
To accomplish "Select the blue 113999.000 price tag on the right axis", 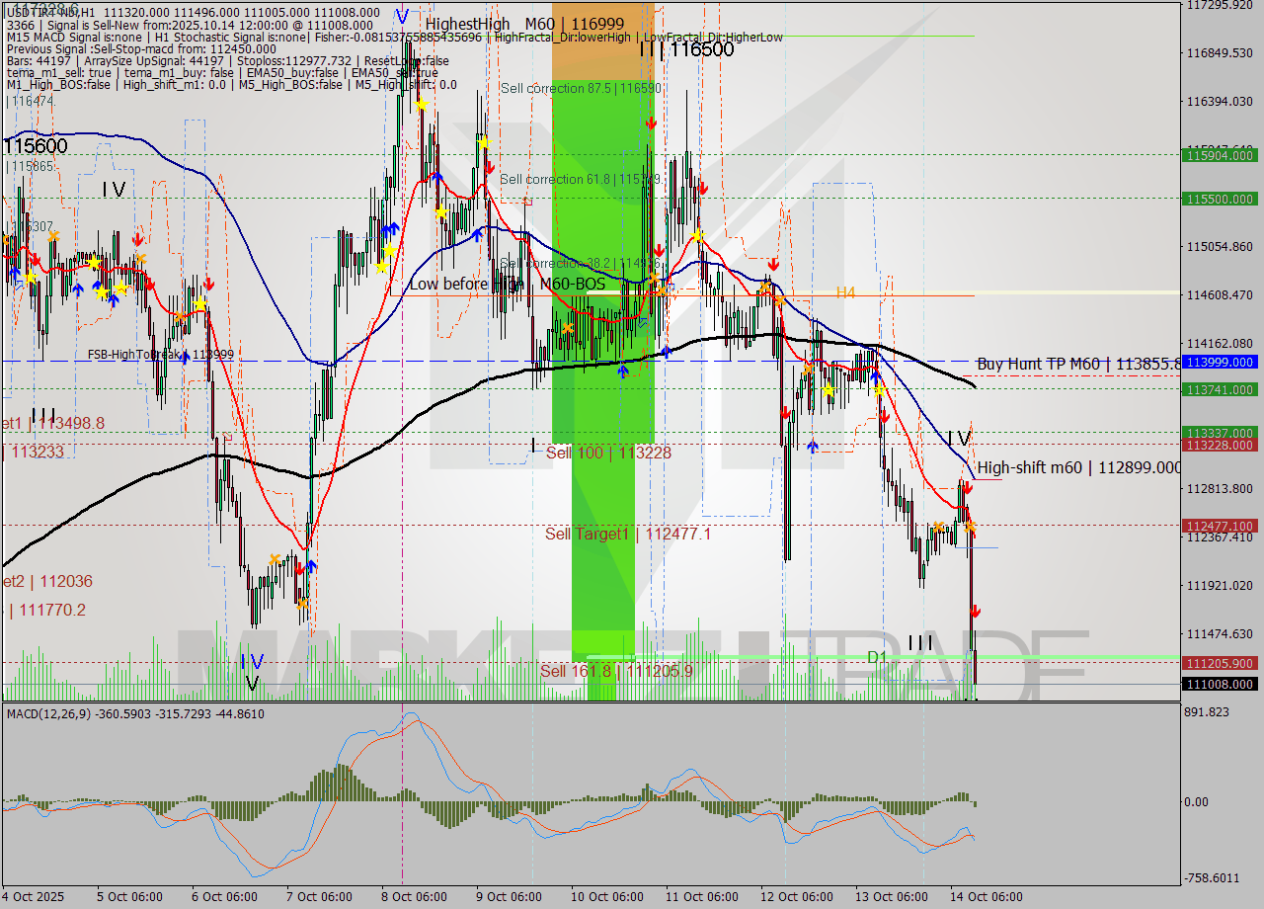I will tap(1219, 363).
